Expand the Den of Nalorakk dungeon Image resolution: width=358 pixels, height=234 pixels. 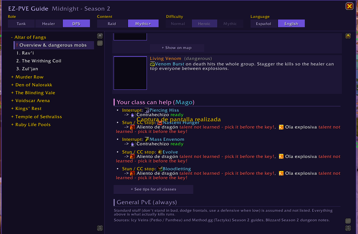[x=32, y=85]
